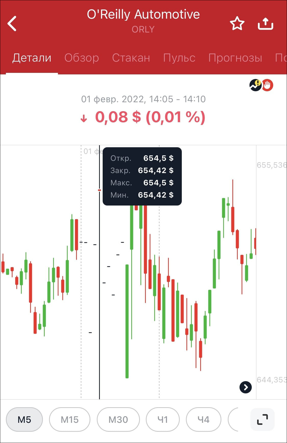The width and height of the screenshot is (287, 443).
Task: Set timeframe to Ч1
Action: coord(163,419)
